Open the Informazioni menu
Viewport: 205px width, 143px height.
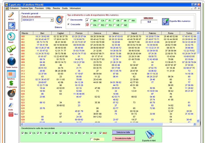[x=75, y=8]
